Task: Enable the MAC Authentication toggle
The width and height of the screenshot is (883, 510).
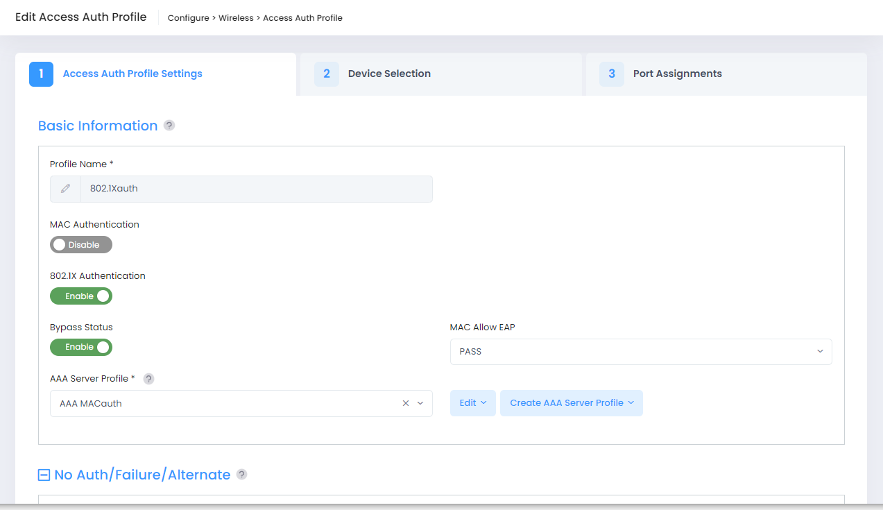Action: pos(81,245)
